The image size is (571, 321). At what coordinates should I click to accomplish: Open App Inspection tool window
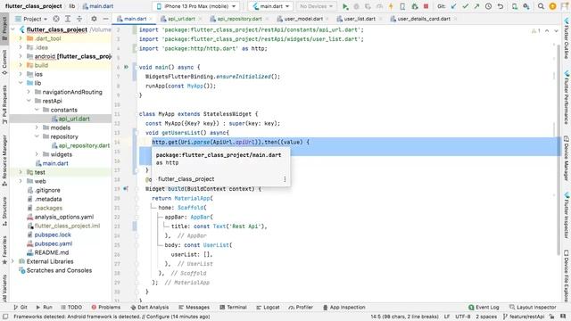click(x=344, y=307)
